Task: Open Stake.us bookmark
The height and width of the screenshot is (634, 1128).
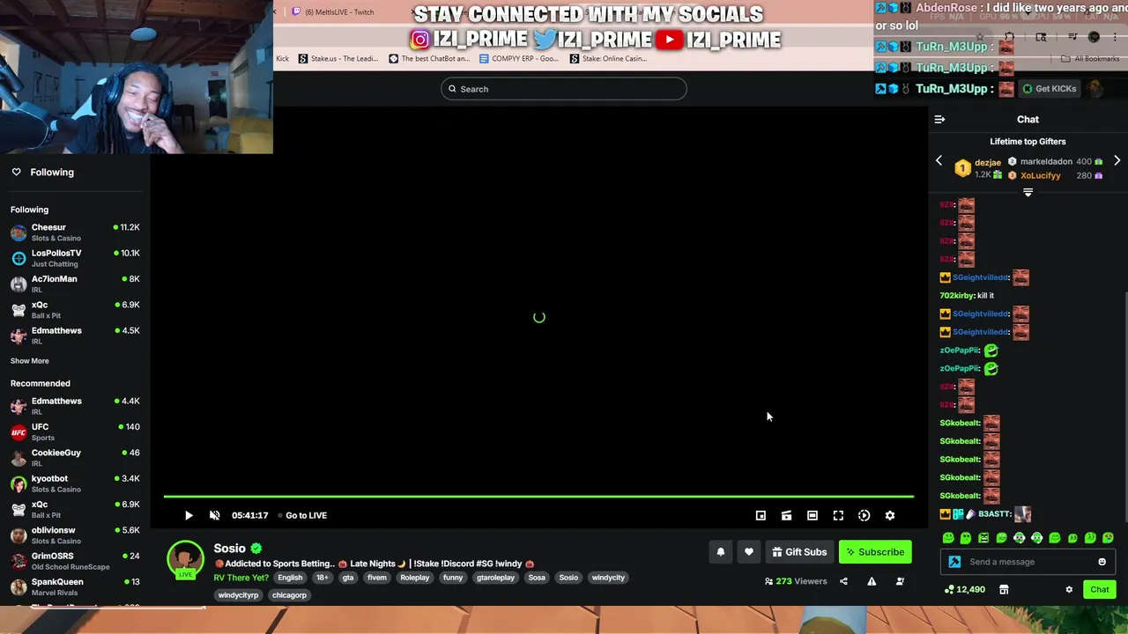Action: [338, 59]
